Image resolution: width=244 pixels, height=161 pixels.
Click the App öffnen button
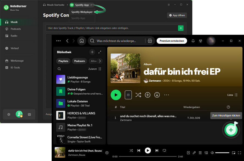click(x=177, y=15)
